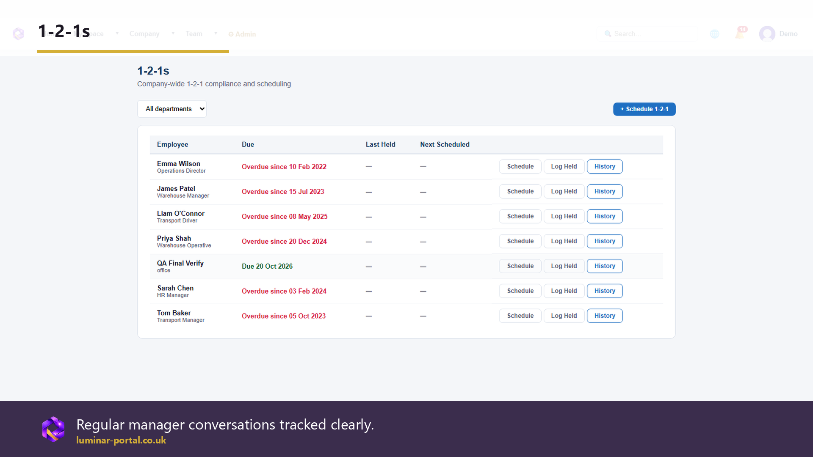Open the notifications bell icon
The height and width of the screenshot is (457, 813).
point(740,33)
